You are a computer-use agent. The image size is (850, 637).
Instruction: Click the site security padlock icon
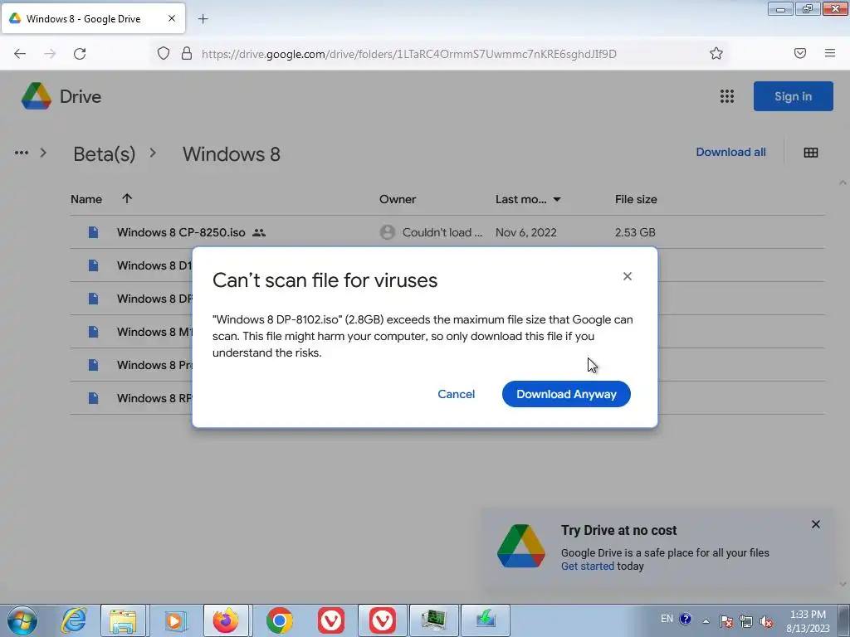click(x=187, y=53)
